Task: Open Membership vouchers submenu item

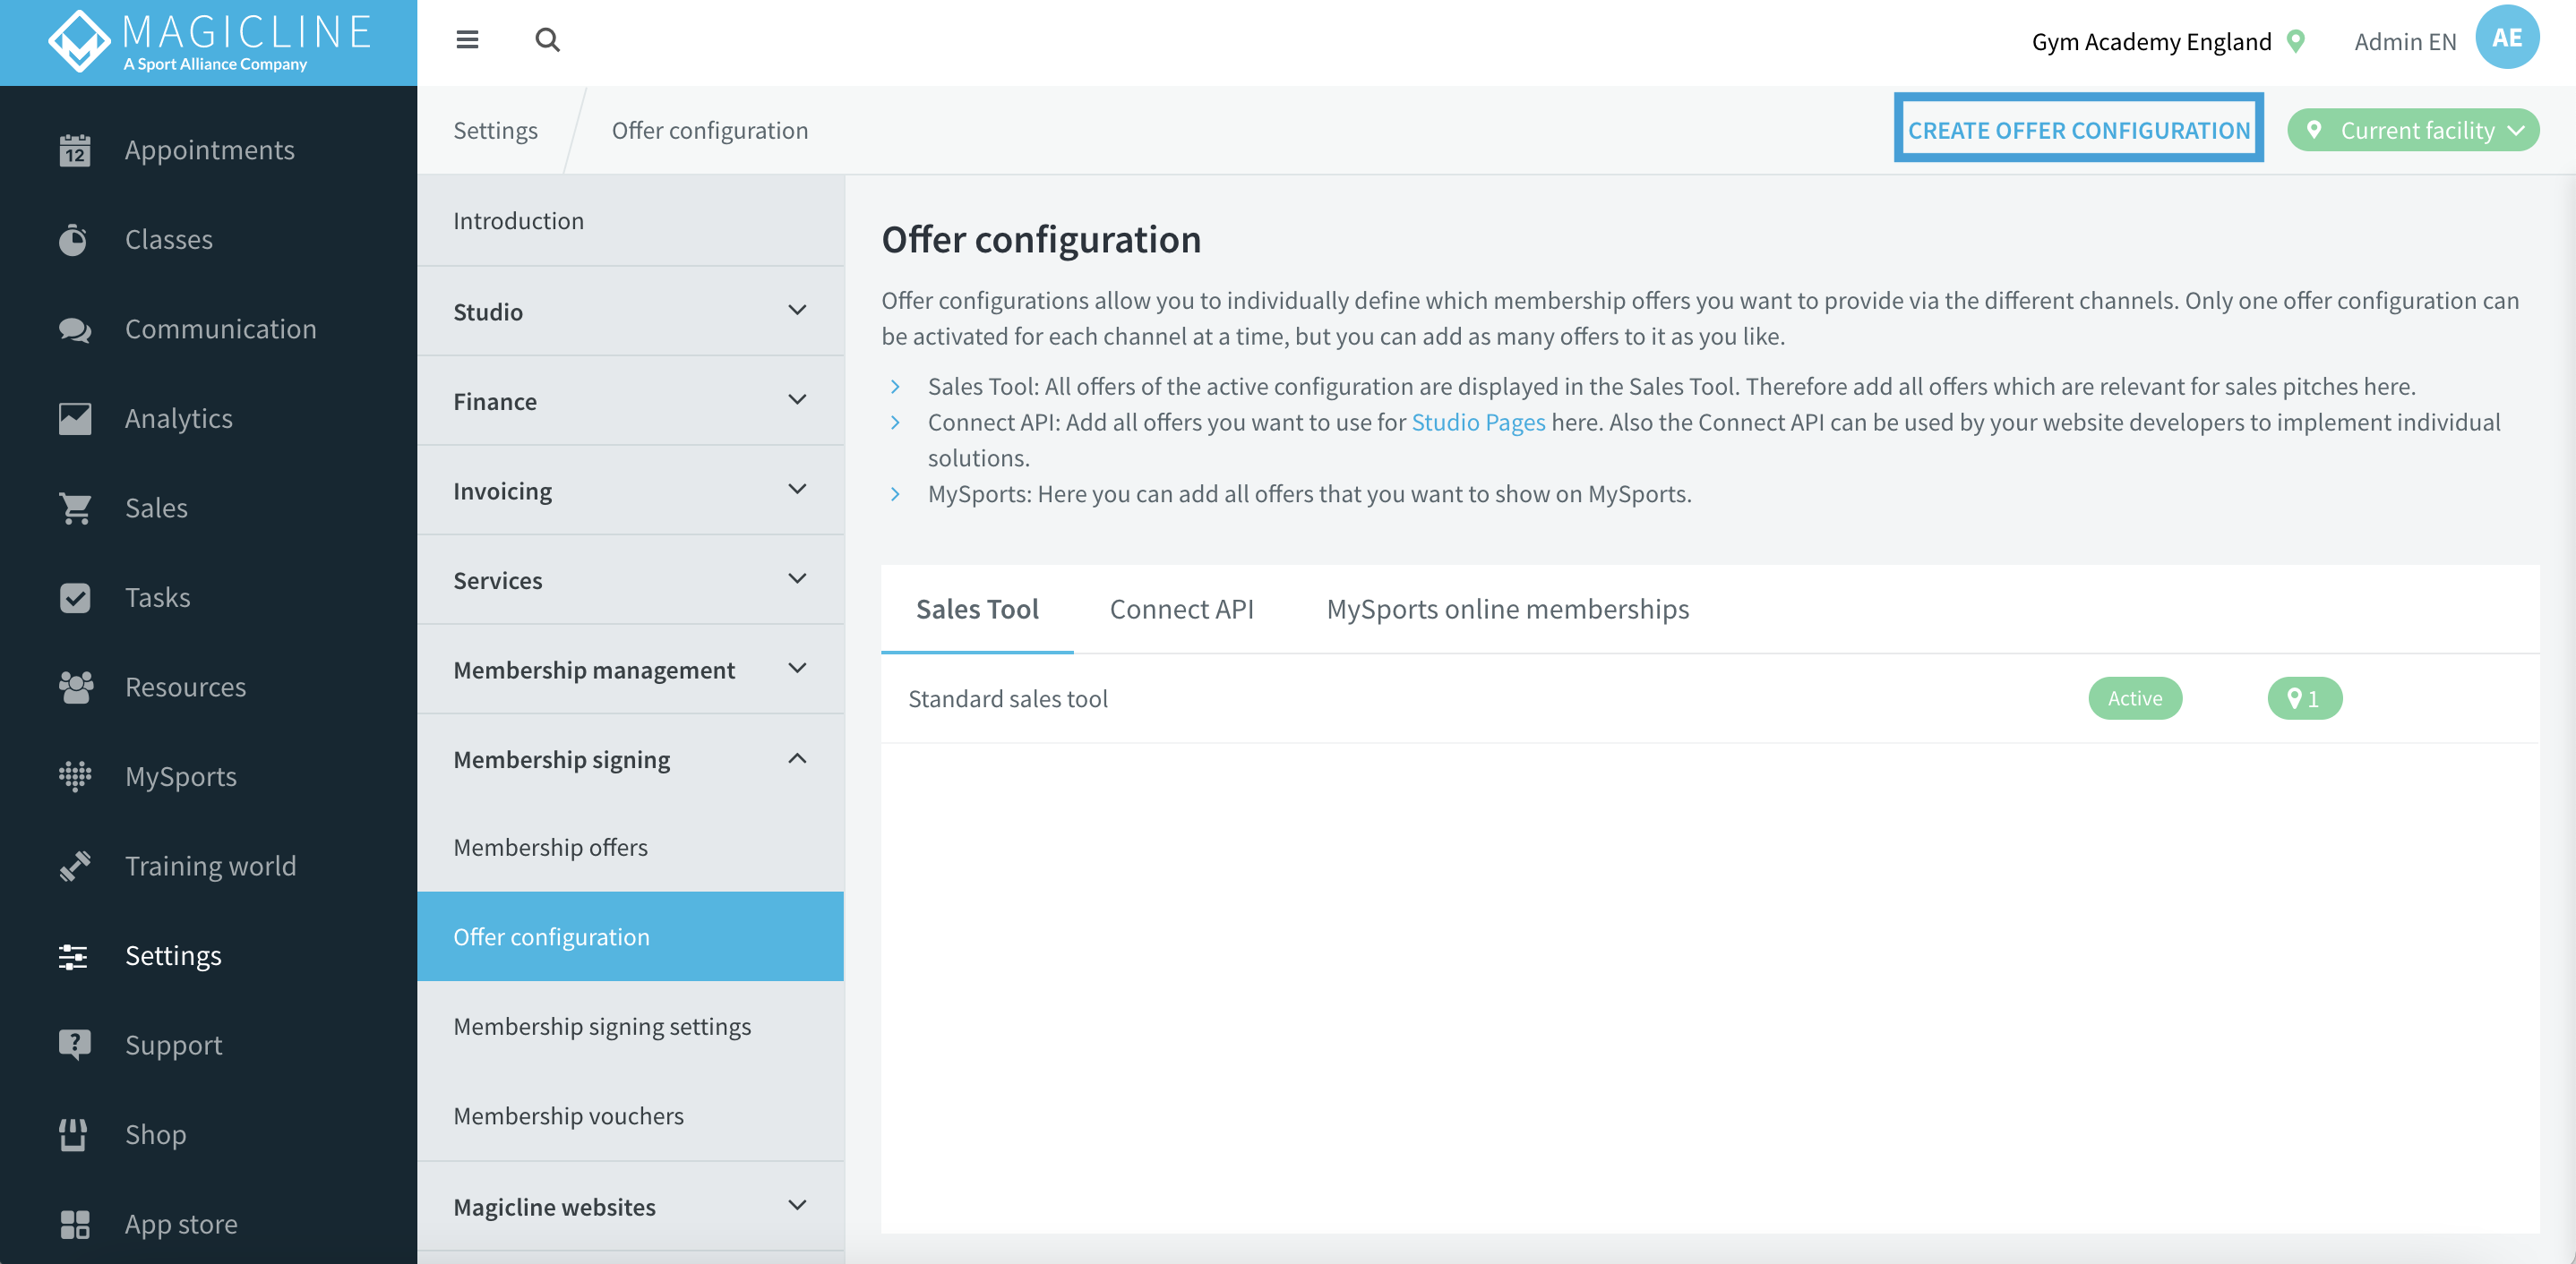Action: click(x=631, y=1116)
